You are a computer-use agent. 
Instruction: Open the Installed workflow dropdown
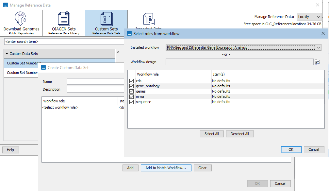[319, 47]
